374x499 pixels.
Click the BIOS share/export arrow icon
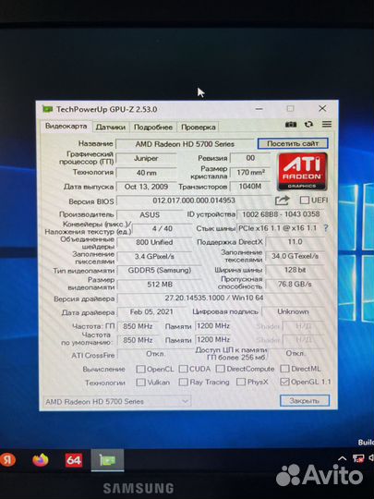click(282, 201)
